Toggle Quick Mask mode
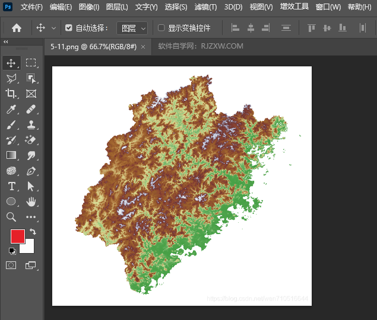The image size is (377, 320). pos(11,265)
